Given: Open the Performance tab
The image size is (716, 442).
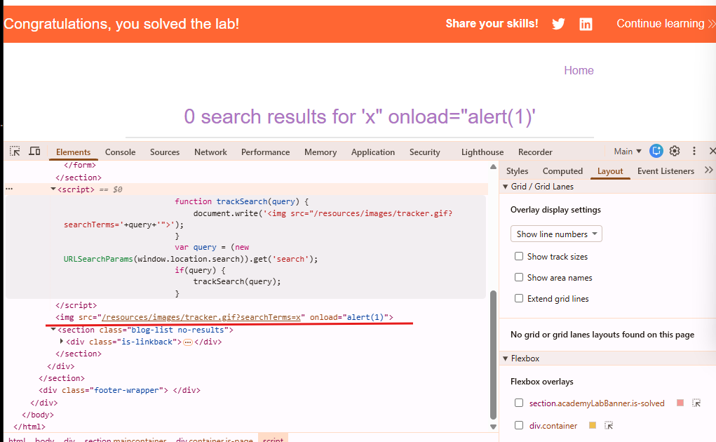Looking at the screenshot, I should pos(265,152).
